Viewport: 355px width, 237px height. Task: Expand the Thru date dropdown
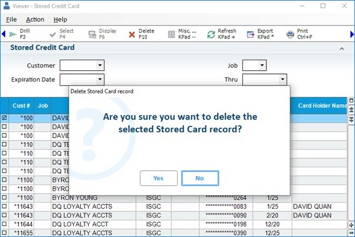282,79
